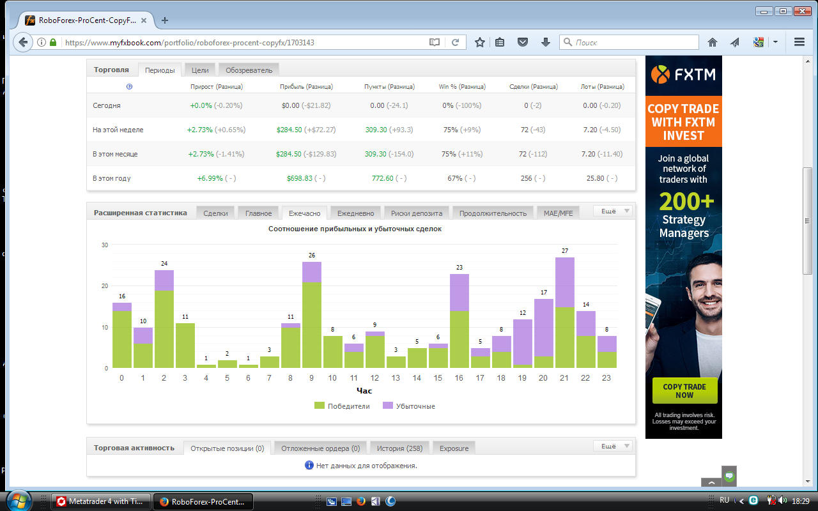
Task: Click the info icon beside Нет данных
Action: (309, 466)
